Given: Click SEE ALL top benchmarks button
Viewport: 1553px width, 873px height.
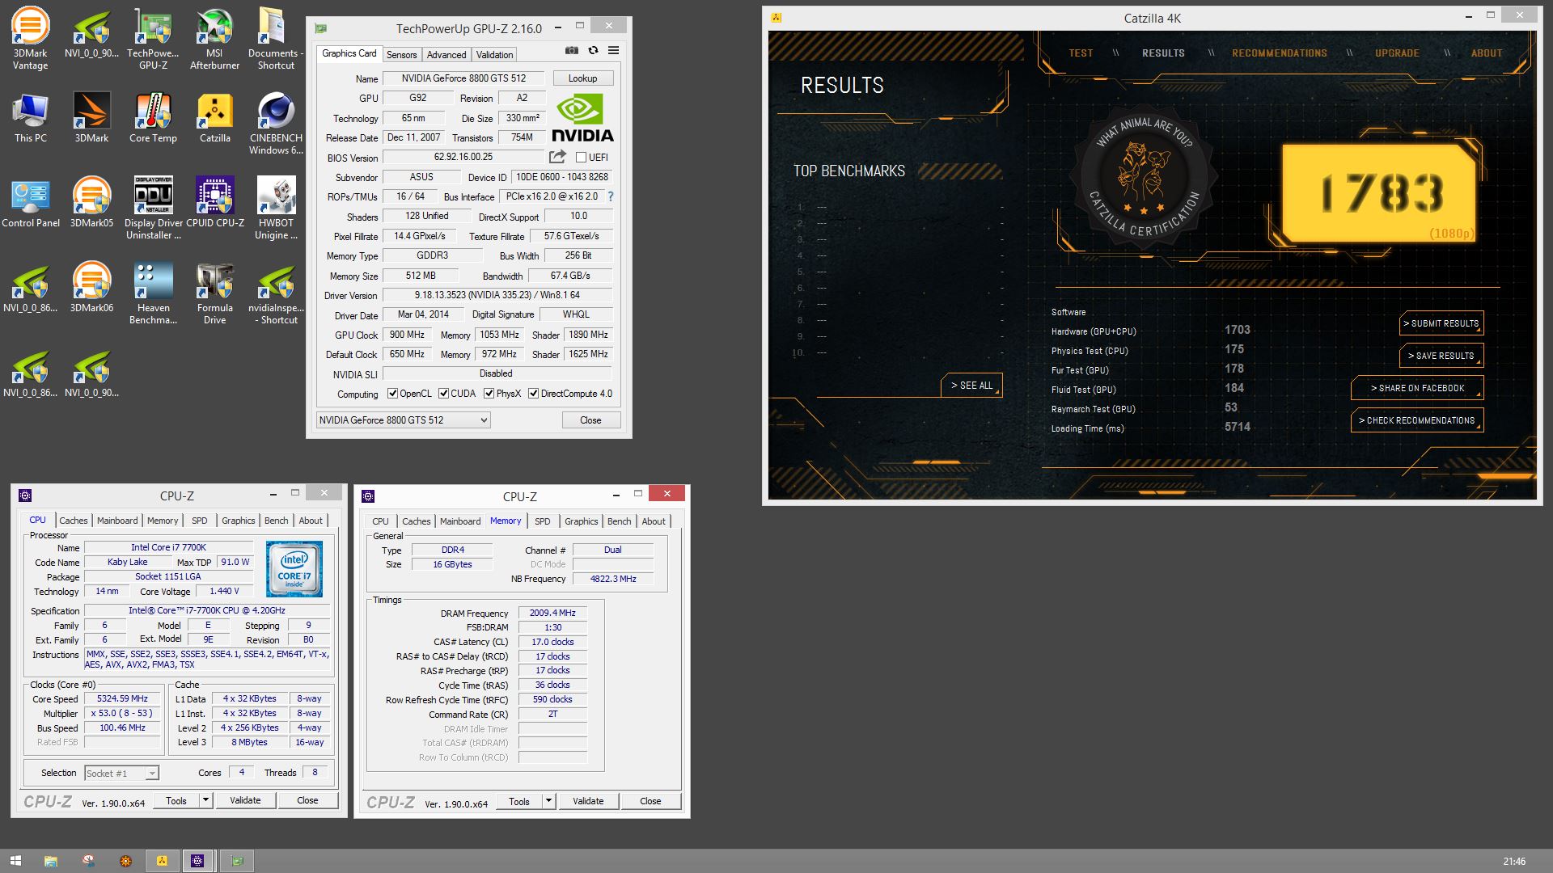Looking at the screenshot, I should click(971, 386).
